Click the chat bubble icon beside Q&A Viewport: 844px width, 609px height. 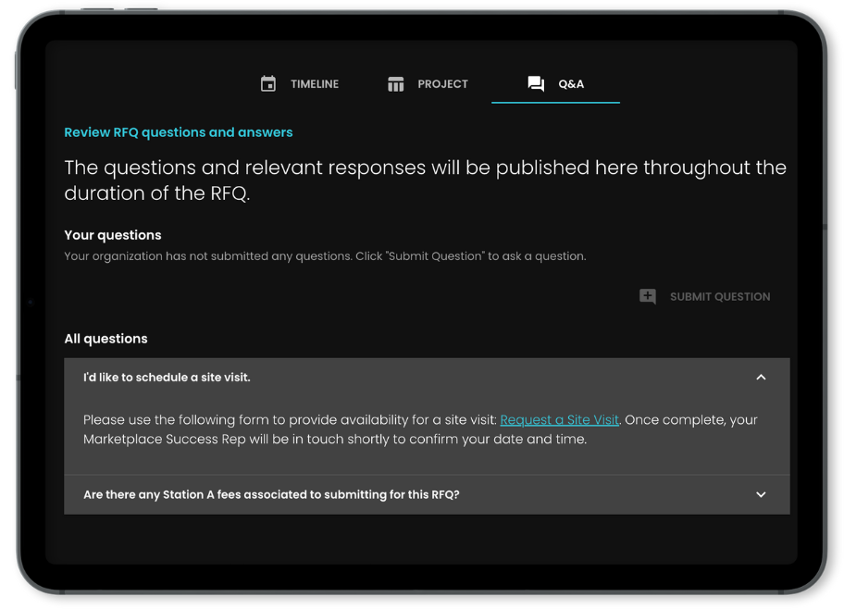coord(536,84)
